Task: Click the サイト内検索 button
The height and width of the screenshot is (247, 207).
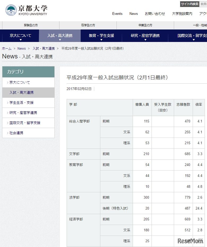Action: (x=189, y=4)
